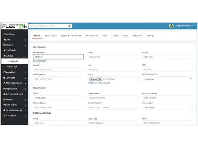Click the Repair Parts Details icon
The image size is (198, 148).
[4, 110]
